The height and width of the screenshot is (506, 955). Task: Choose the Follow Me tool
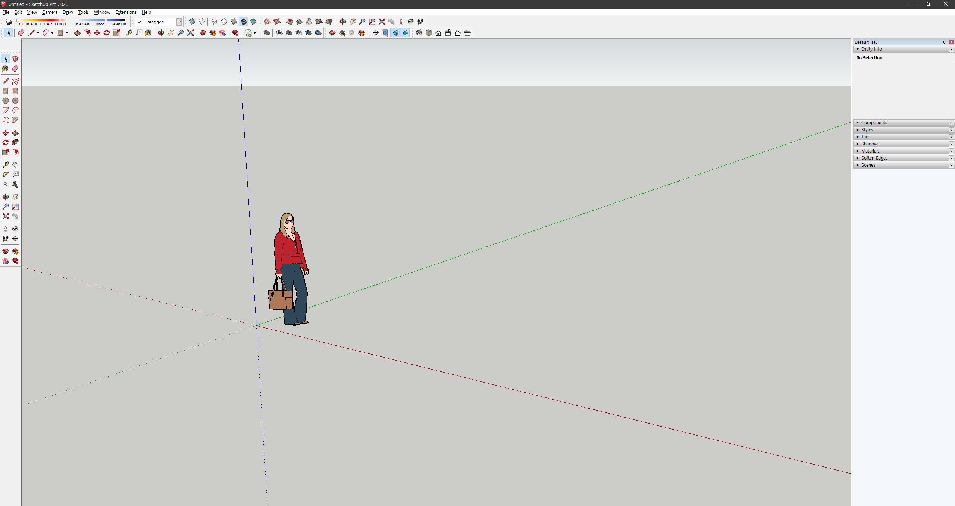click(x=15, y=142)
